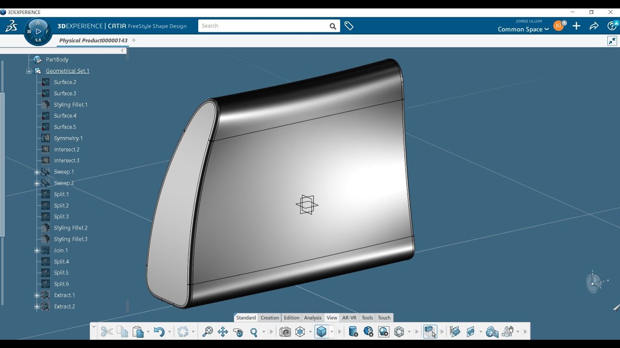Select the Physical Product00000143 tab

point(93,41)
